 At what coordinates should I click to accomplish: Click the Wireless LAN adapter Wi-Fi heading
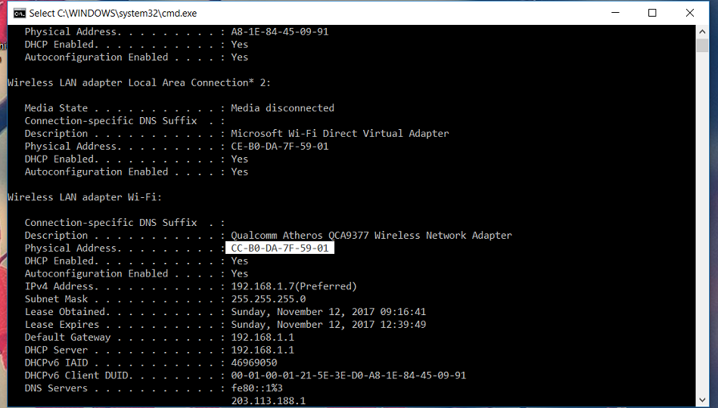coord(85,197)
